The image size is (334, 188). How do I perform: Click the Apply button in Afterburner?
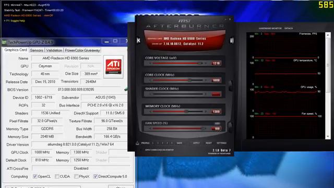pyautogui.click(x=196, y=143)
